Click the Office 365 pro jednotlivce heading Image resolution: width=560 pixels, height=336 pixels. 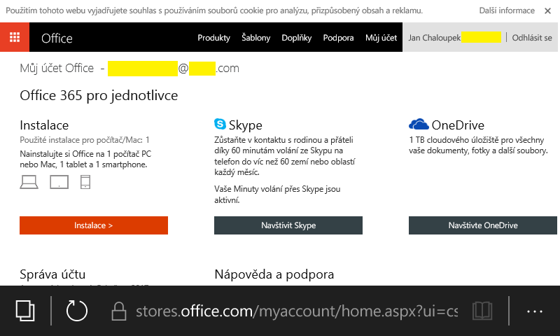[x=99, y=95]
